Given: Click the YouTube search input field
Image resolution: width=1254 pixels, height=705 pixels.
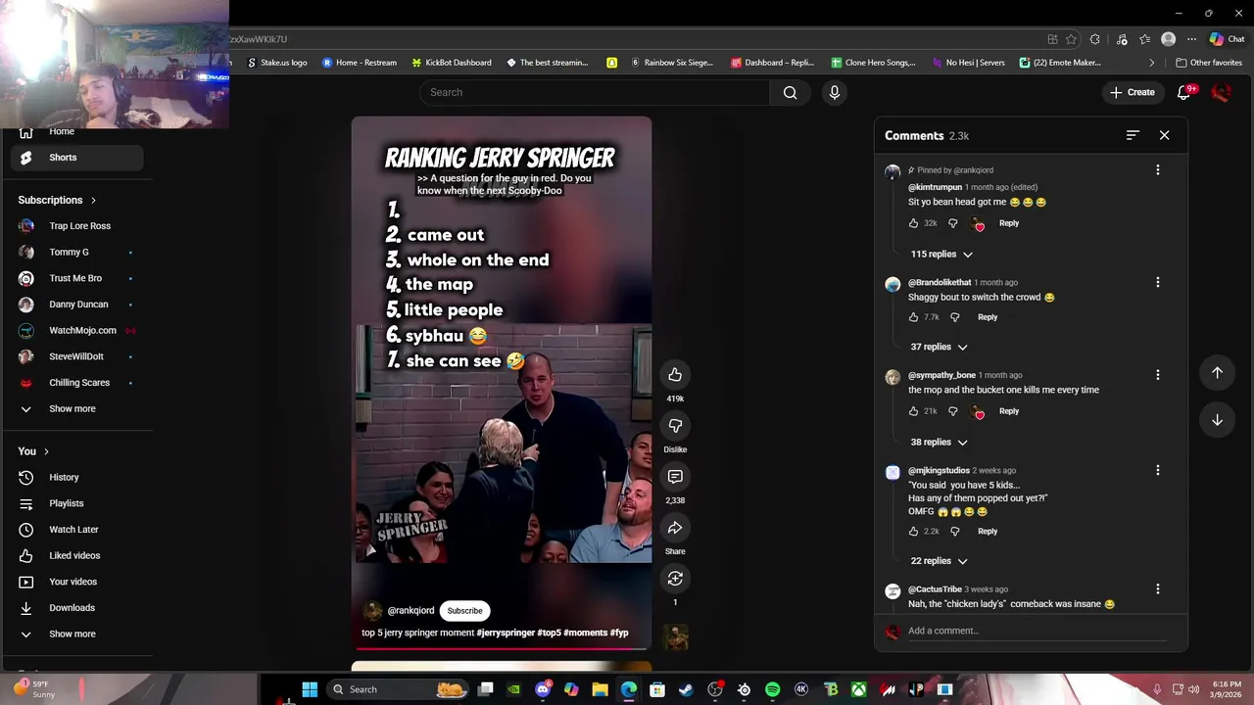Looking at the screenshot, I should 595,92.
